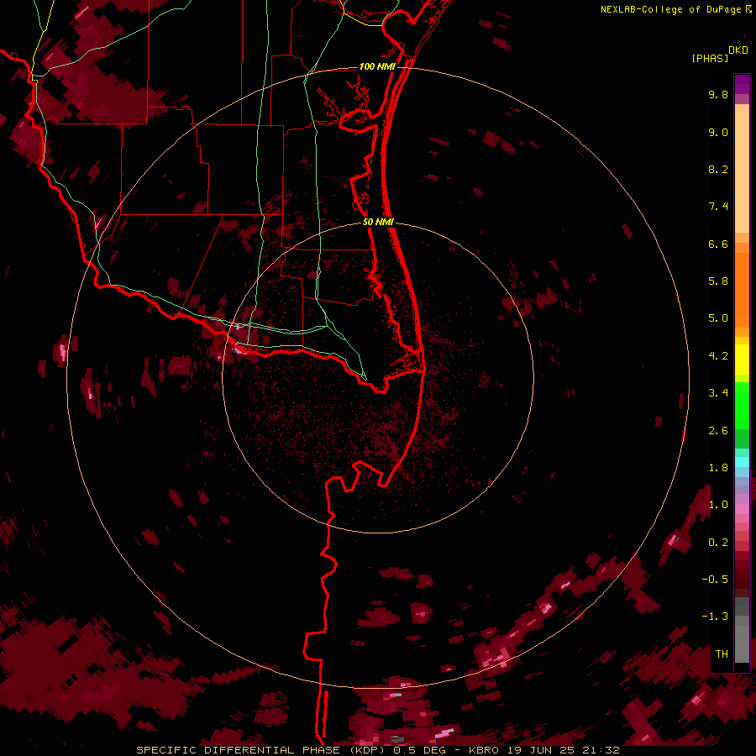
Task: Select the 9.0 color scale value
Action: [718, 132]
